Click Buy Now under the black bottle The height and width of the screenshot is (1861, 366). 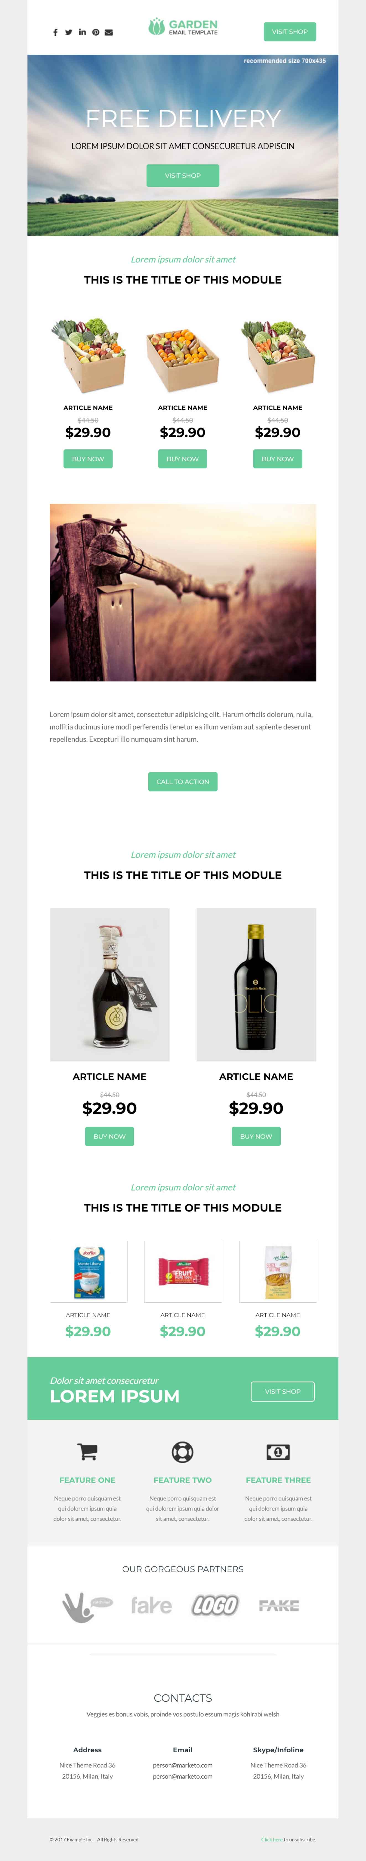256,1136
